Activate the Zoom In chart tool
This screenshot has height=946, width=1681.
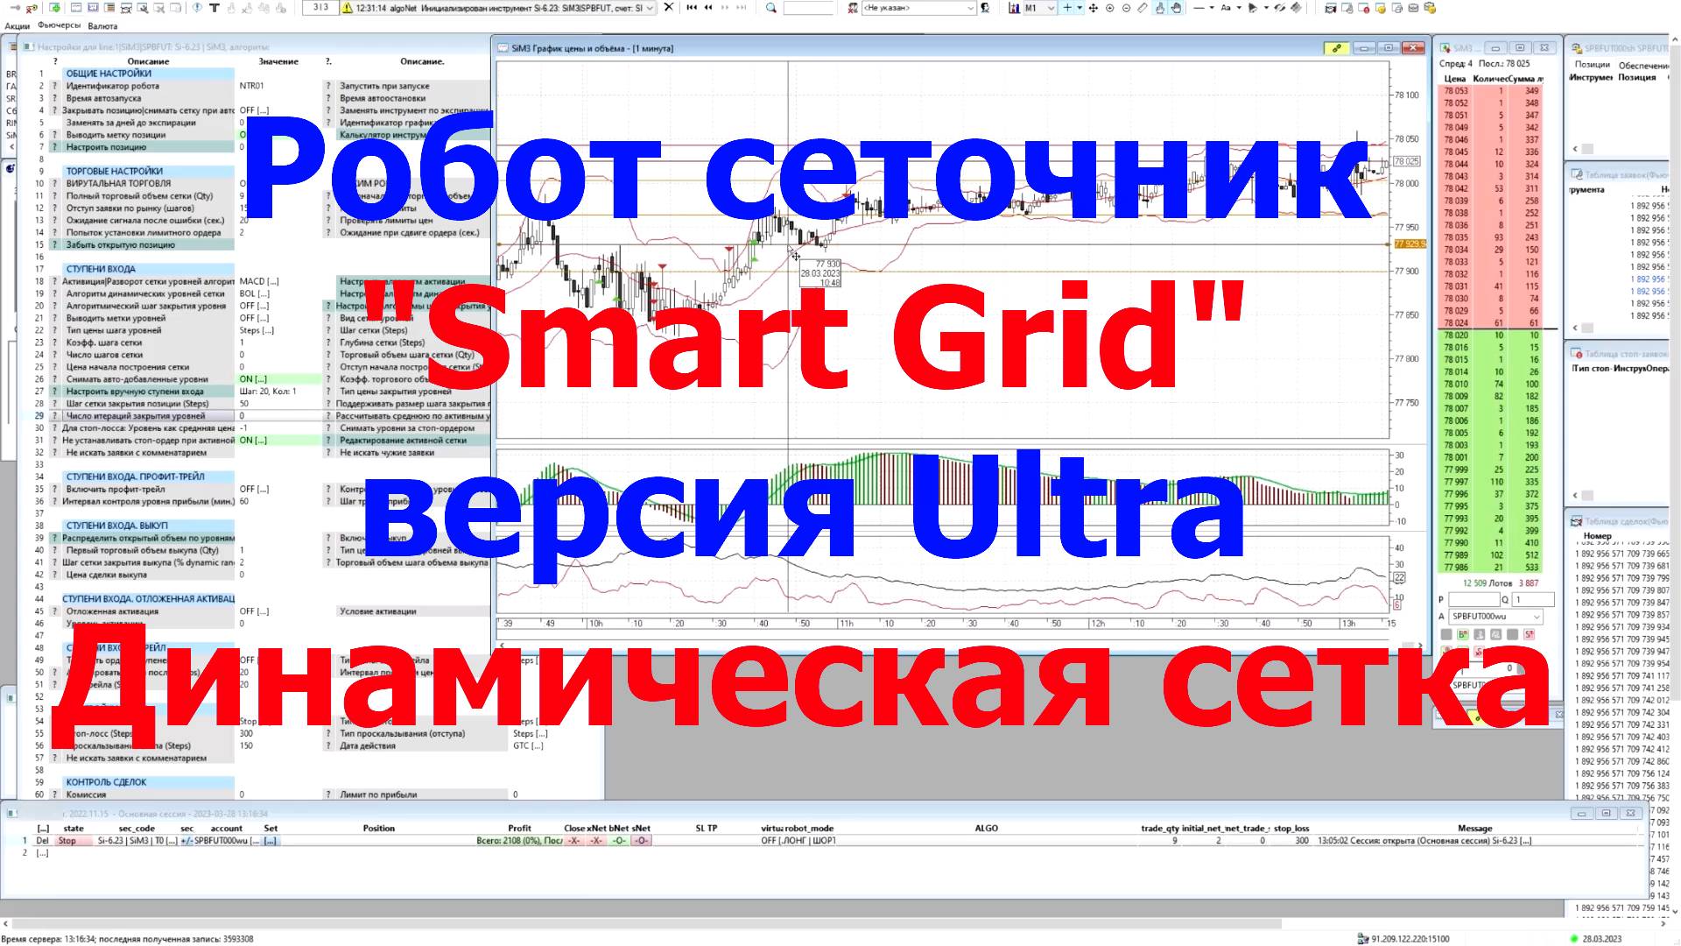[x=1111, y=8]
